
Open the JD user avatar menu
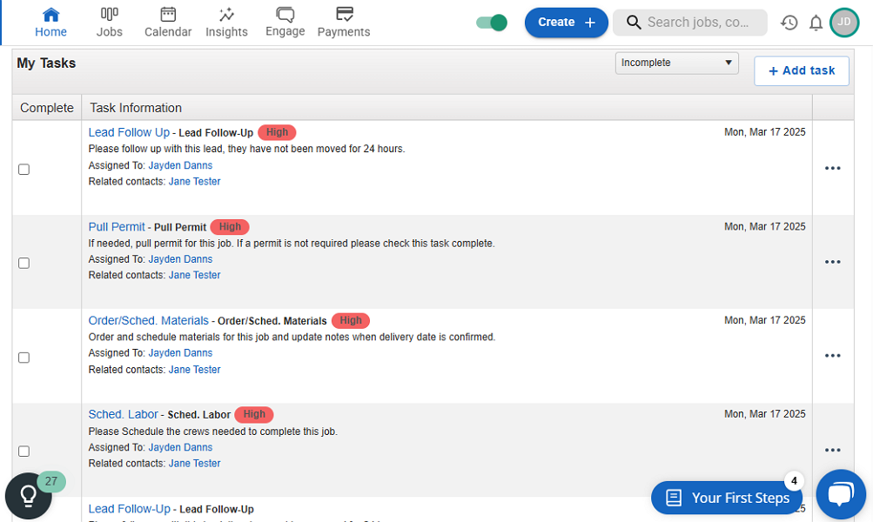(x=844, y=23)
